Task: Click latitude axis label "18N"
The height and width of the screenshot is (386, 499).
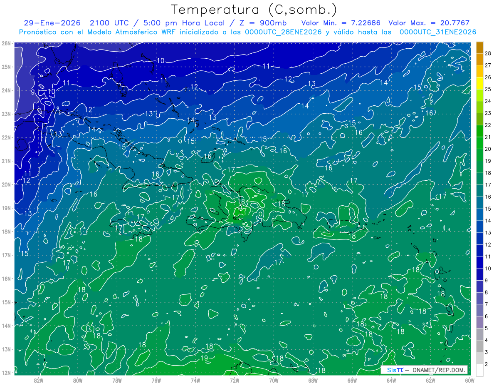Action: [x=6, y=232]
